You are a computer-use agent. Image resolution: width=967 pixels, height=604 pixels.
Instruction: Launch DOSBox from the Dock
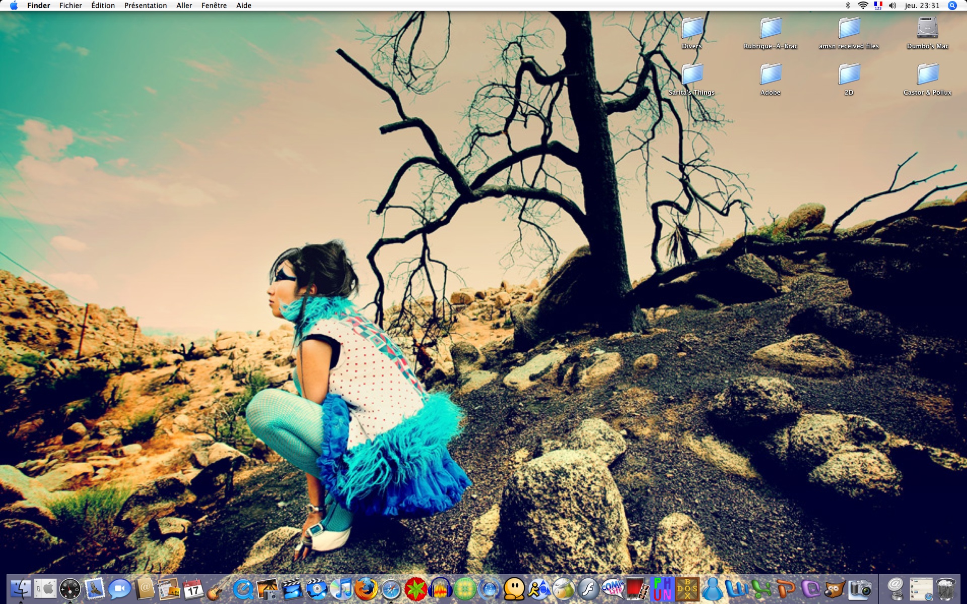687,588
